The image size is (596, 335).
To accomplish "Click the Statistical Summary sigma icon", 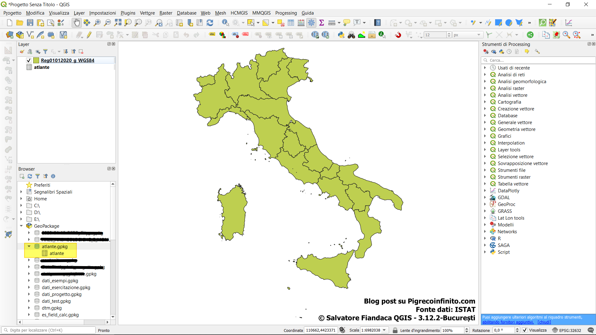I will coord(322,23).
